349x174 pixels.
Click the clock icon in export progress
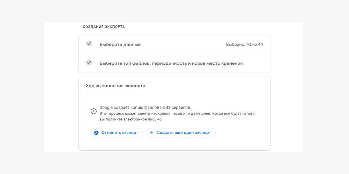click(x=94, y=111)
